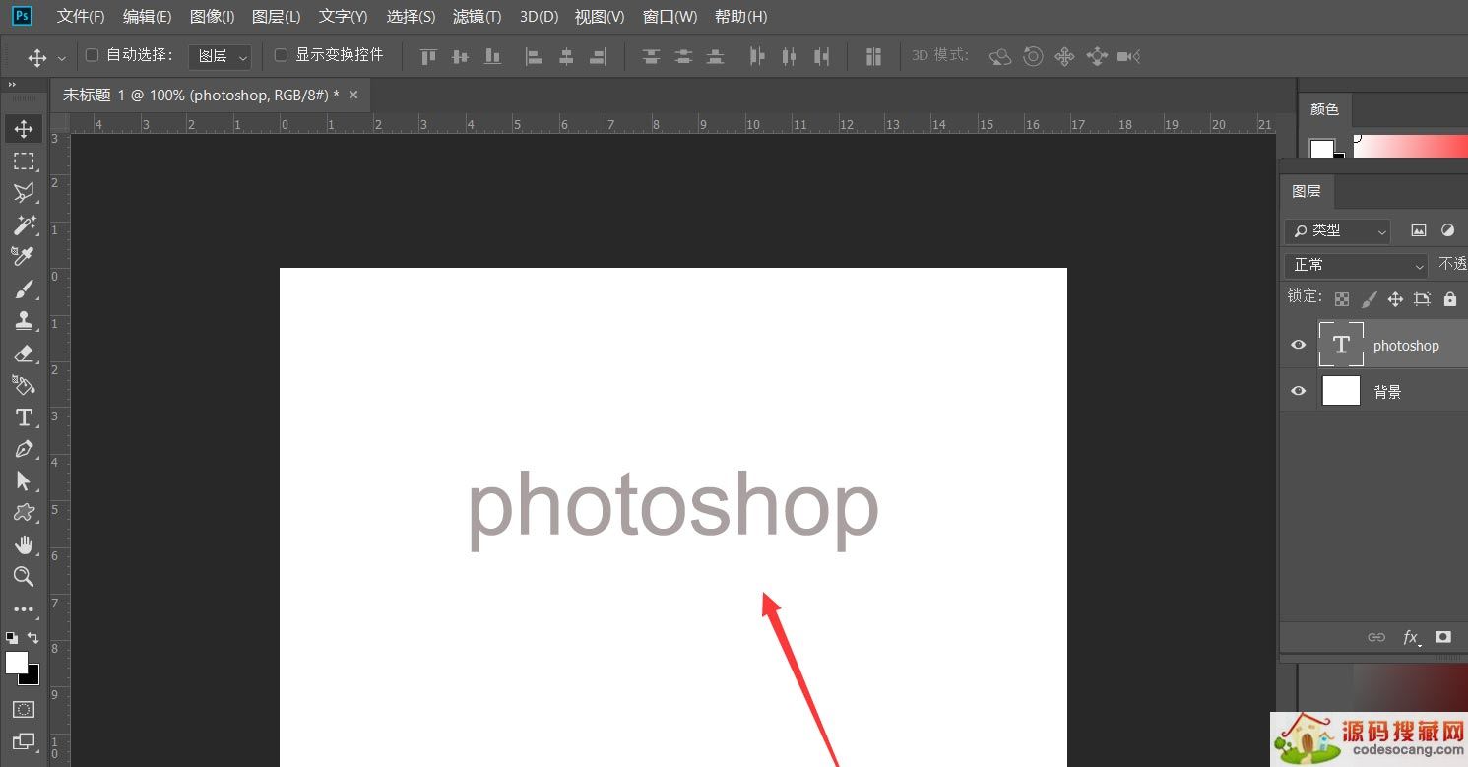Toggle adjustment layer filter in Layers panel
This screenshot has width=1468, height=767.
(1447, 230)
